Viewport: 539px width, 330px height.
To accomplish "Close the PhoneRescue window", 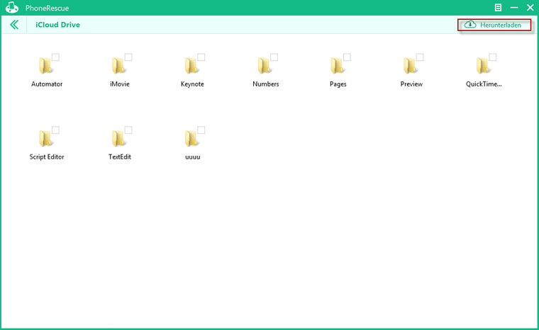I will tap(530, 8).
